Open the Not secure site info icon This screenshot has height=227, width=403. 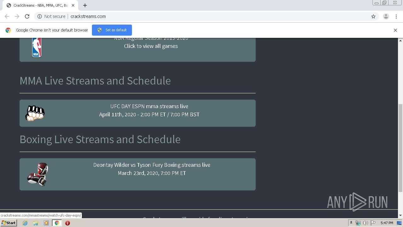(x=40, y=16)
